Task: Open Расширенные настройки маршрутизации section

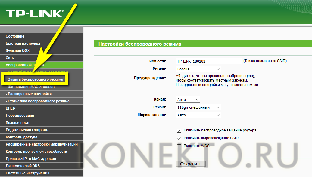Action: (x=41, y=144)
